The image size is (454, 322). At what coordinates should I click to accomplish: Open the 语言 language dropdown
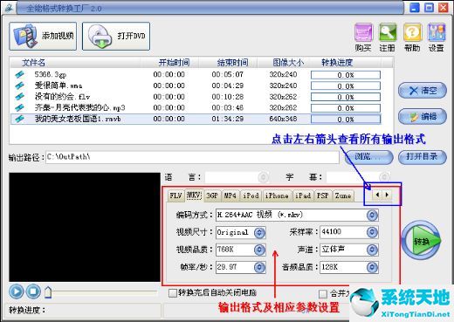[264, 177]
